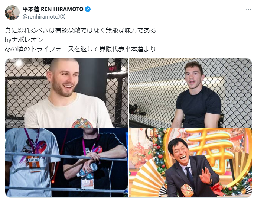Image resolution: width=254 pixels, height=200 pixels.
Task: Open the three-dot more options menu
Action: [248, 9]
